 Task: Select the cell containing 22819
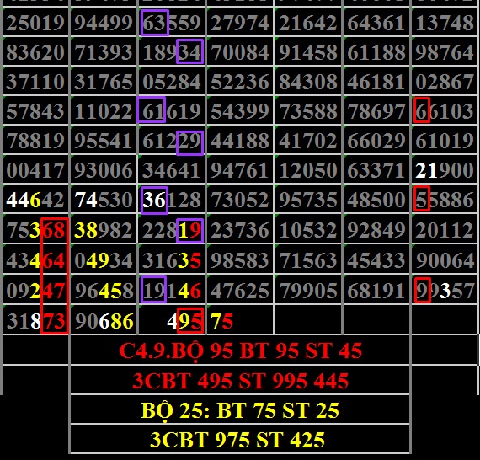(x=172, y=229)
